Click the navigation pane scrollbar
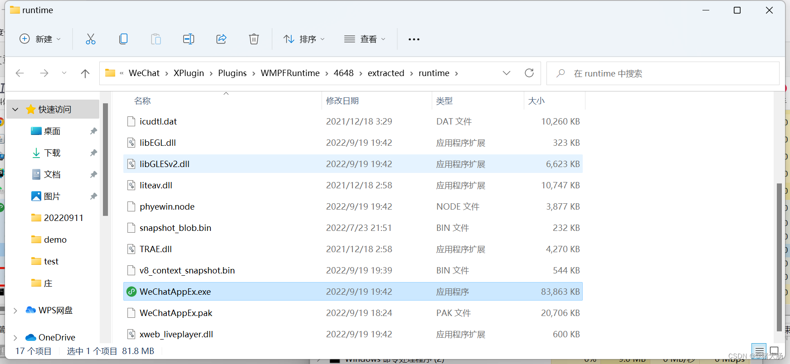 click(x=105, y=160)
